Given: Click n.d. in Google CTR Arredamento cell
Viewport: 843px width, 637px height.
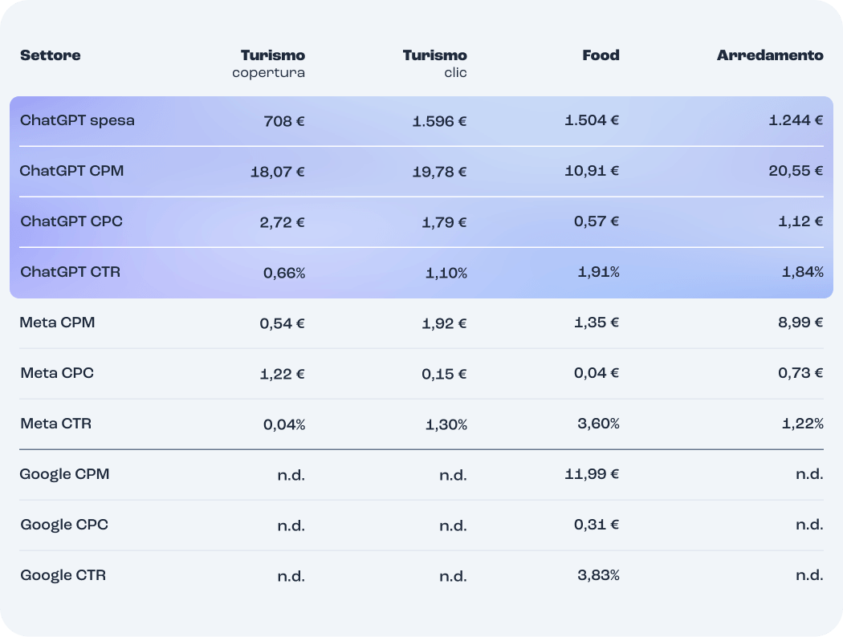Looking at the screenshot, I should 809,575.
